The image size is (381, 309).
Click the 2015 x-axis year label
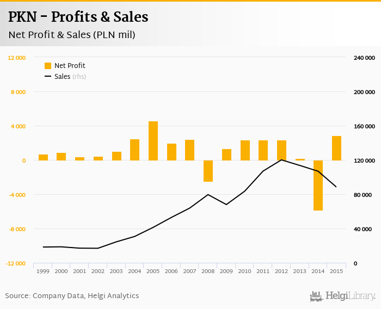[336, 271]
